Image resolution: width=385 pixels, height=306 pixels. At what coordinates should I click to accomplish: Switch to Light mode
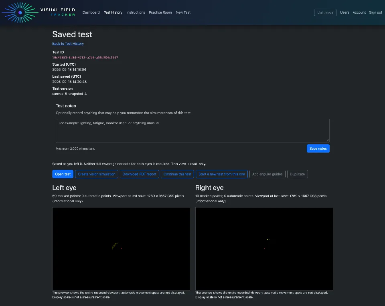tap(325, 12)
